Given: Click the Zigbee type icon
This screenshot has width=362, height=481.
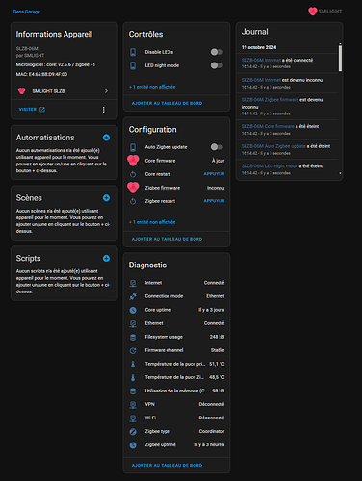Looking at the screenshot, I should pyautogui.click(x=133, y=432).
